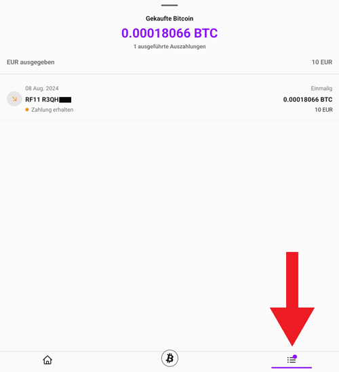Select the 08 Aug. 2024 transaction date
Viewport: 339px width, 372px height.
coord(42,89)
